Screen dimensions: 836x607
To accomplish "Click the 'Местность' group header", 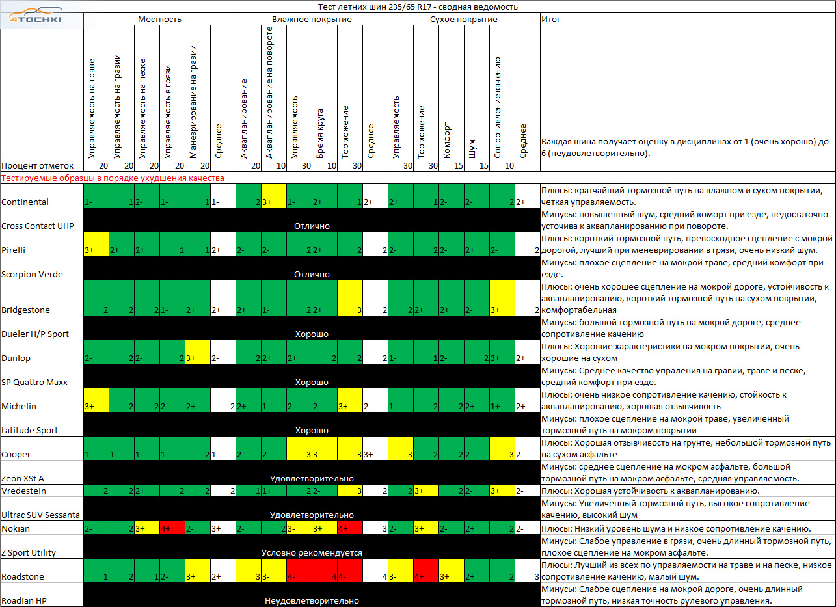I will (x=159, y=20).
